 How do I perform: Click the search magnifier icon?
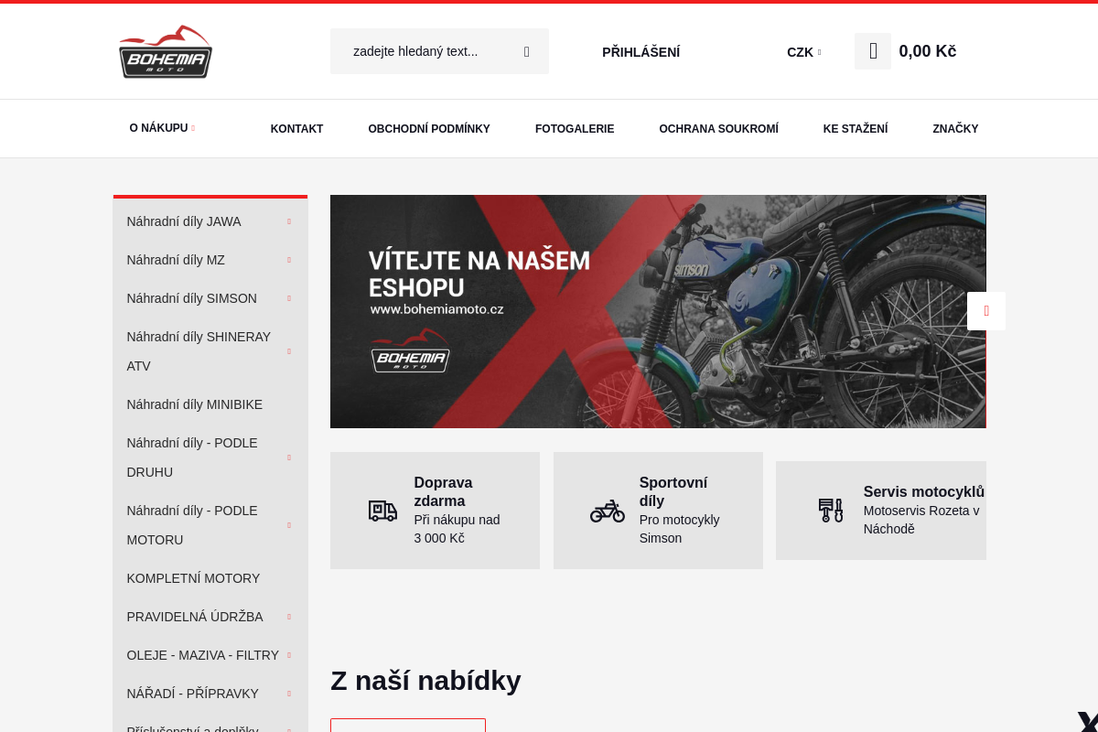click(x=526, y=51)
